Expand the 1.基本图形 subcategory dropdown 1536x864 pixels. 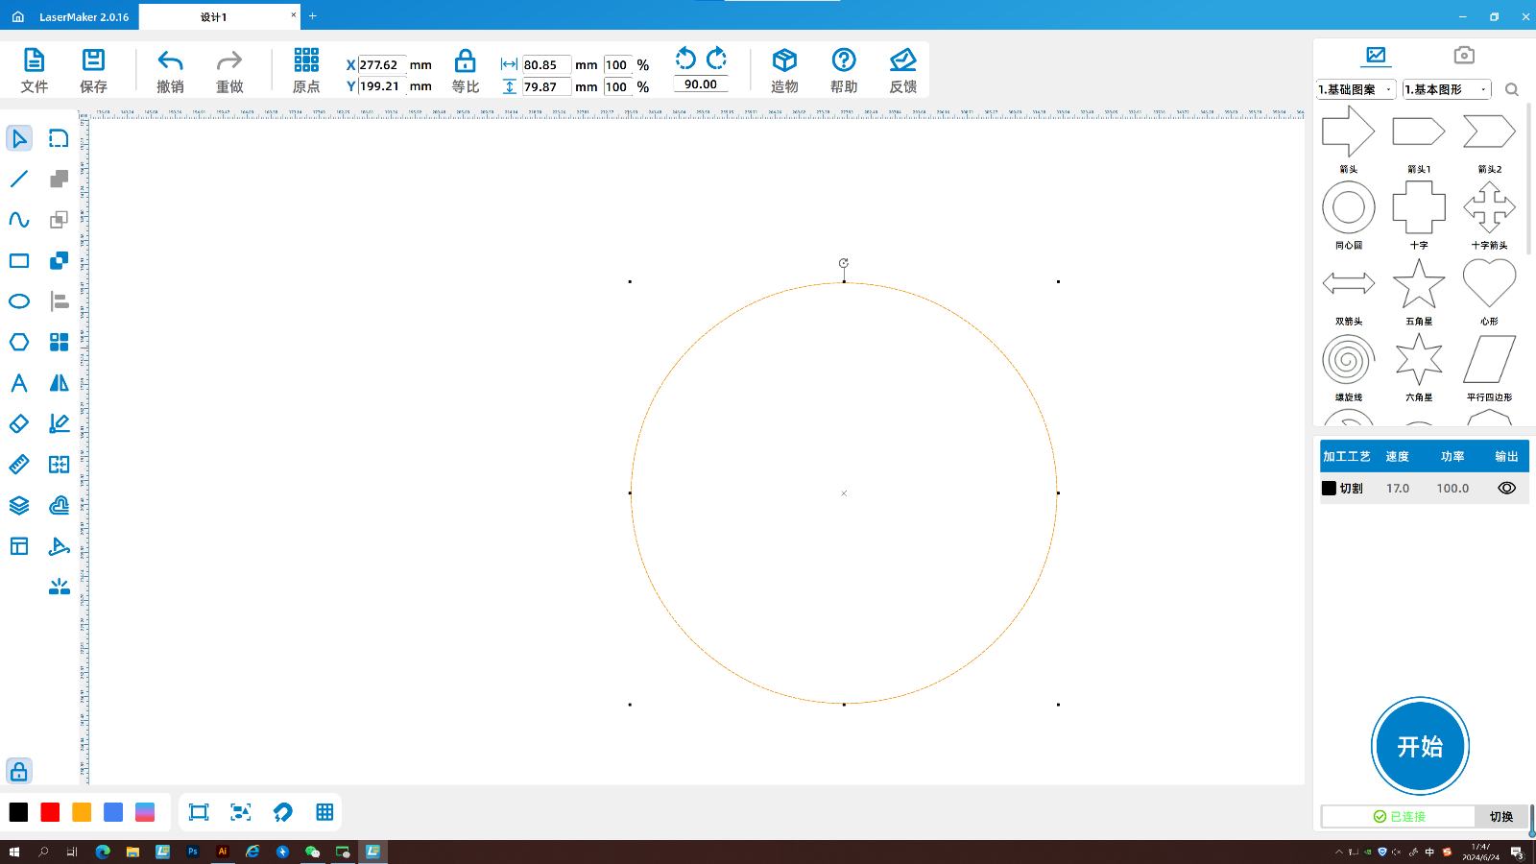[x=1446, y=89]
